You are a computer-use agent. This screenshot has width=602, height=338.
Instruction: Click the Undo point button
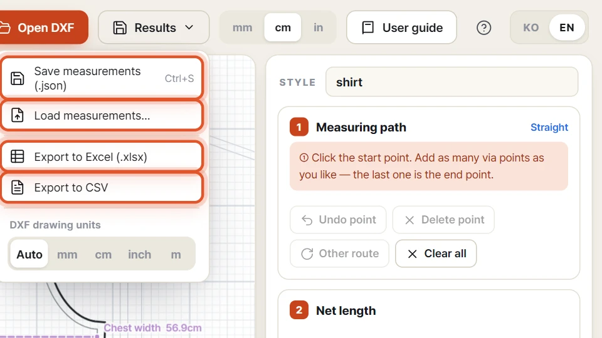tap(338, 220)
